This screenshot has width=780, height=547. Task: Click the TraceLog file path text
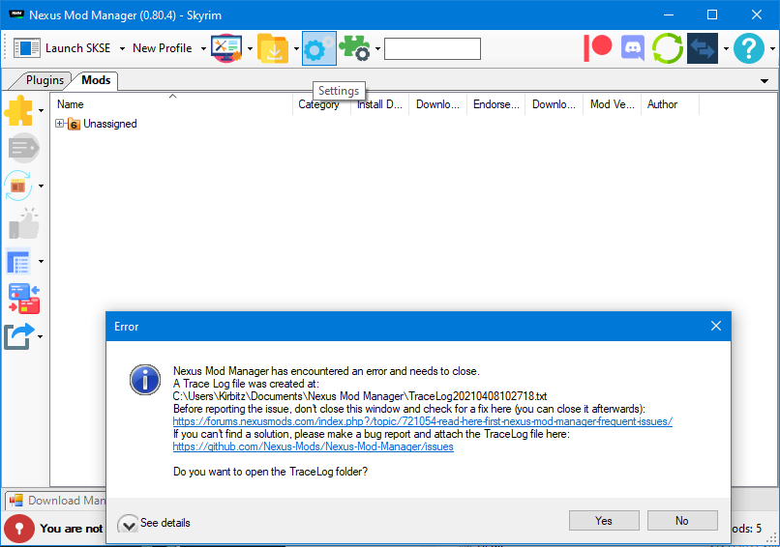click(360, 396)
